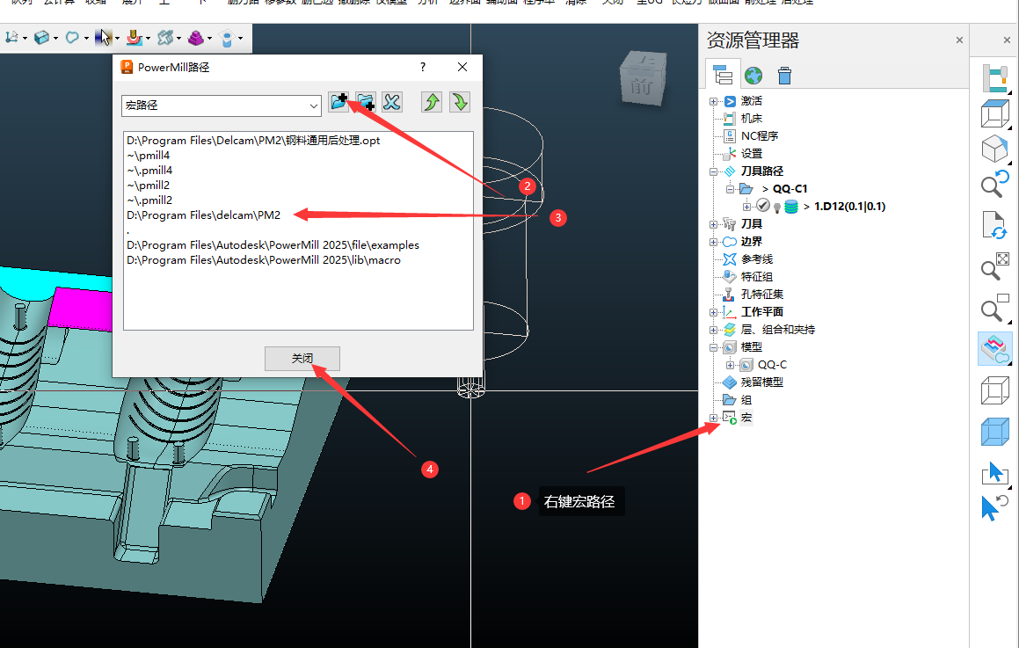Select the ~\pmill4 path entry

[149, 156]
